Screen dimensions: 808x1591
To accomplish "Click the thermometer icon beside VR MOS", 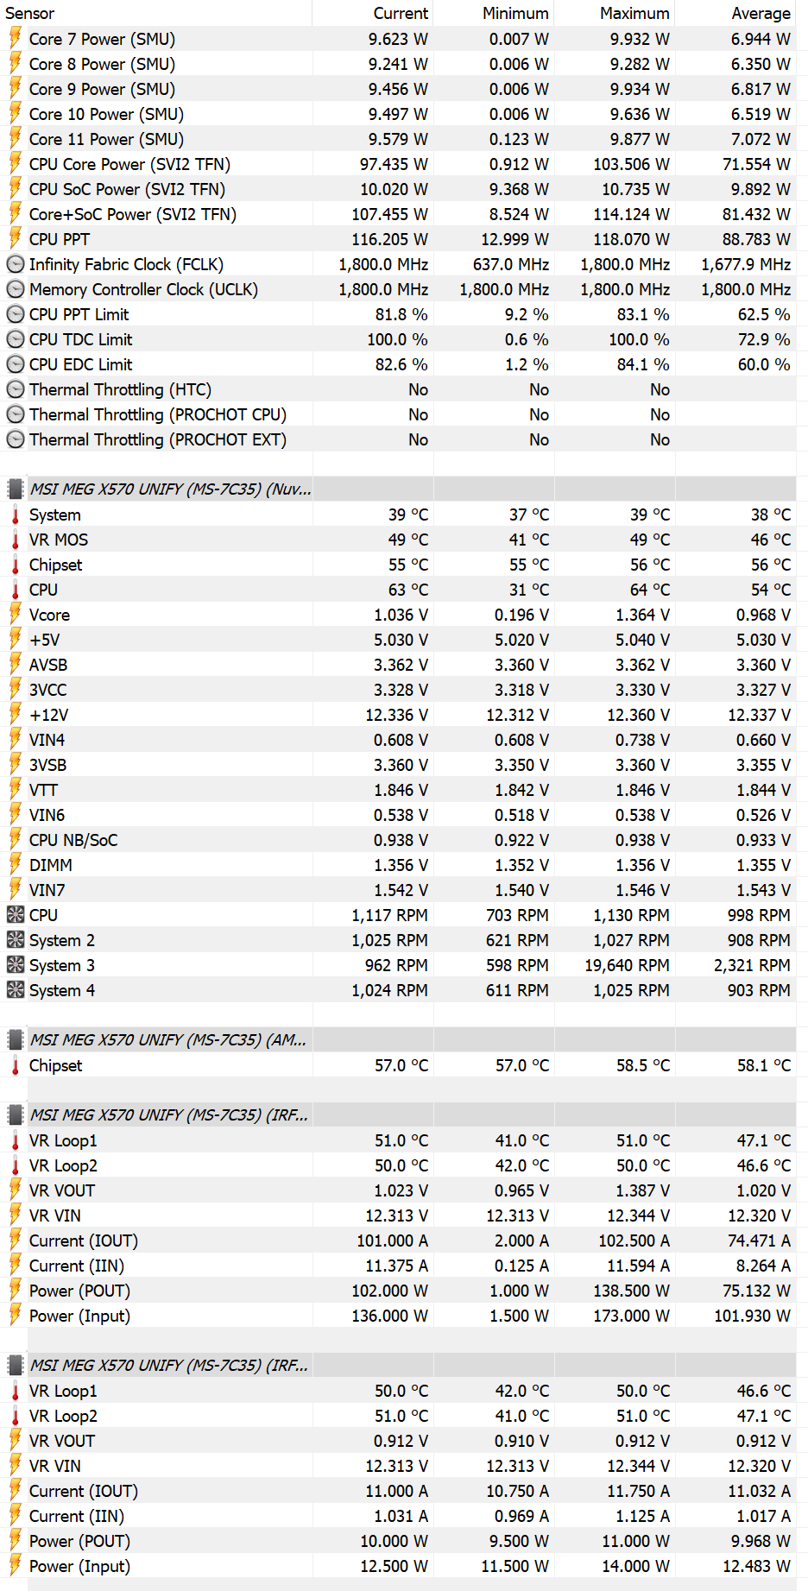I will click(15, 540).
